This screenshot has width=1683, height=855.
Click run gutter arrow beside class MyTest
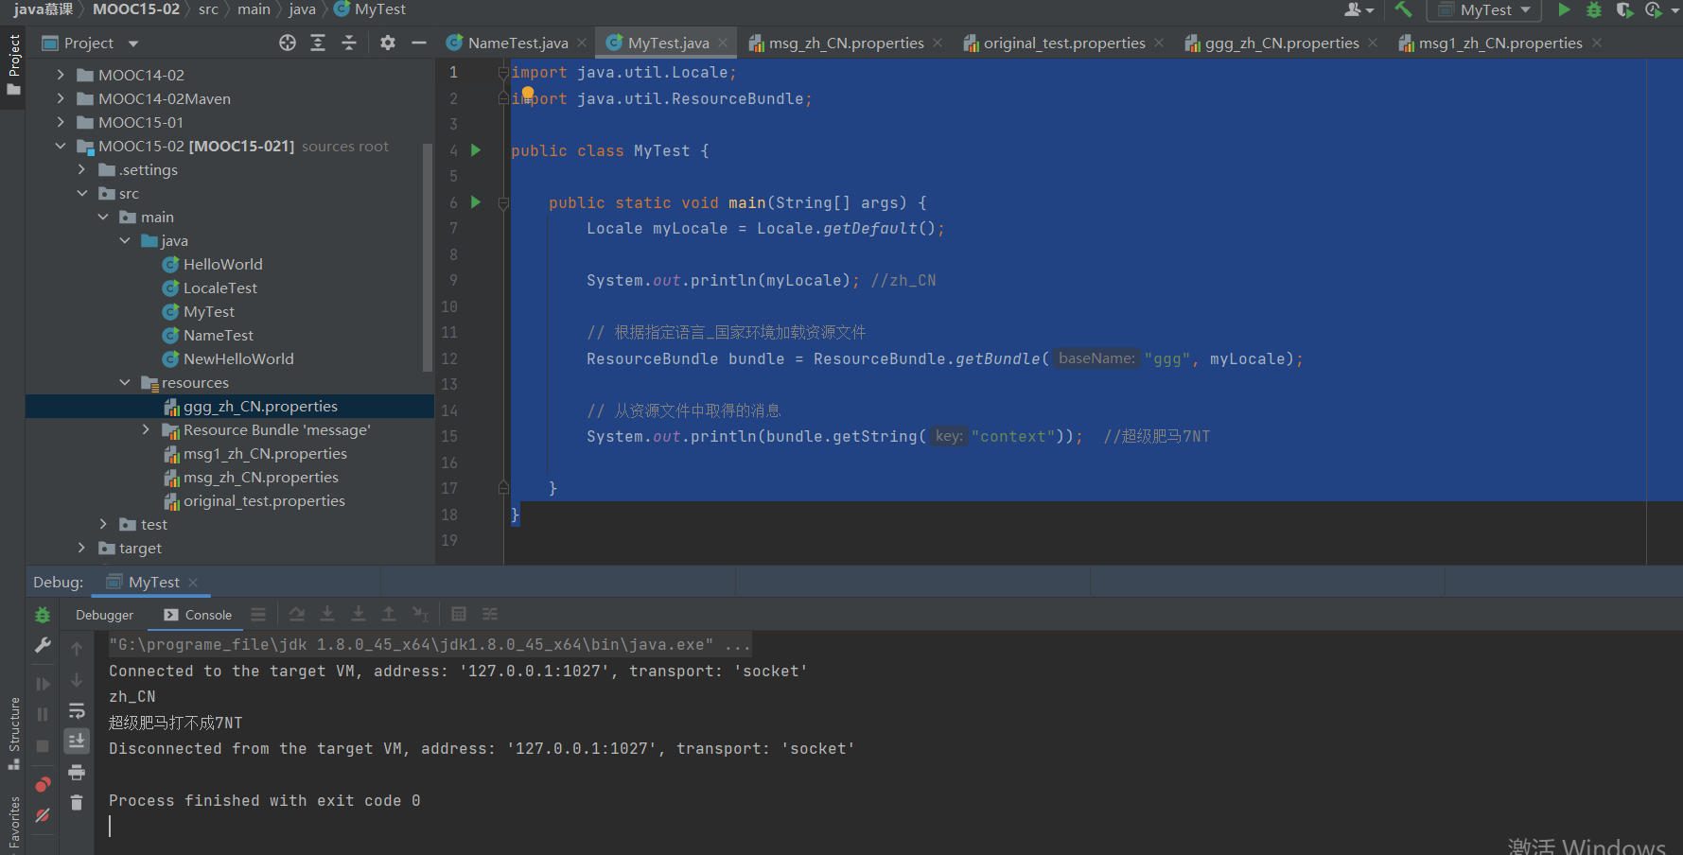[476, 150]
